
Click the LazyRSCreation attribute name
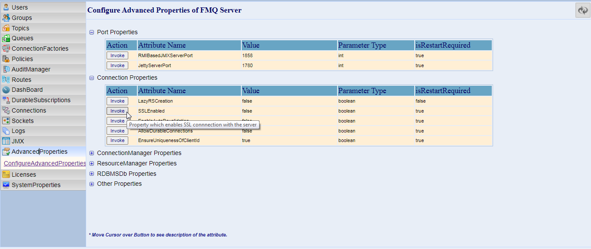point(156,101)
